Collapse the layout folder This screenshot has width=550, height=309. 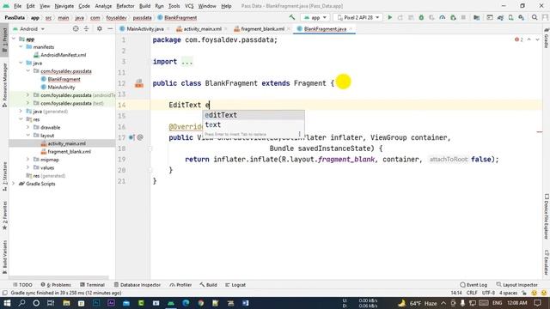pos(27,136)
